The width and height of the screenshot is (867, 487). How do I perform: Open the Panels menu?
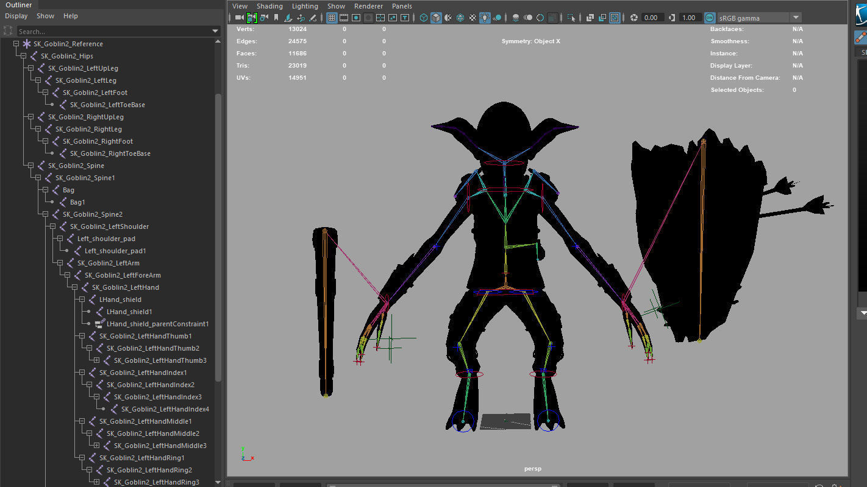pyautogui.click(x=402, y=6)
